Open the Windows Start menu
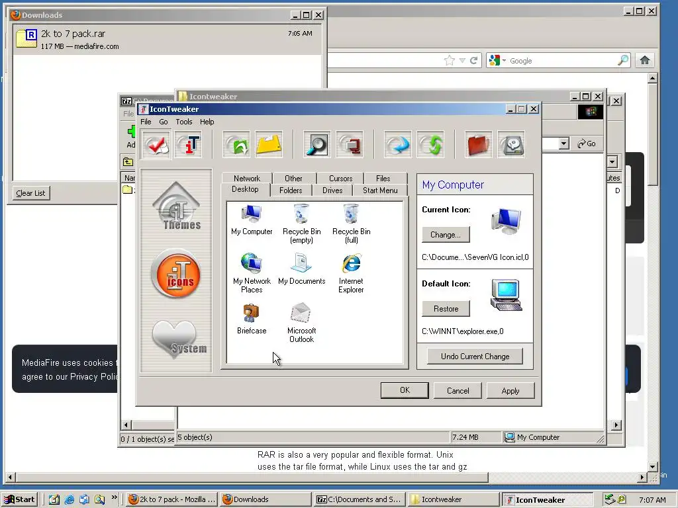The image size is (678, 508). pyautogui.click(x=20, y=499)
